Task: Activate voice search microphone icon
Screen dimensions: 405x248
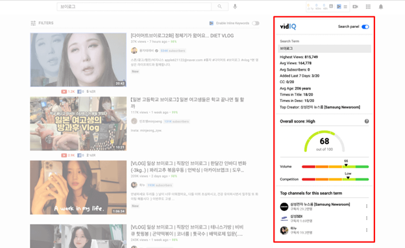Action: click(235, 6)
